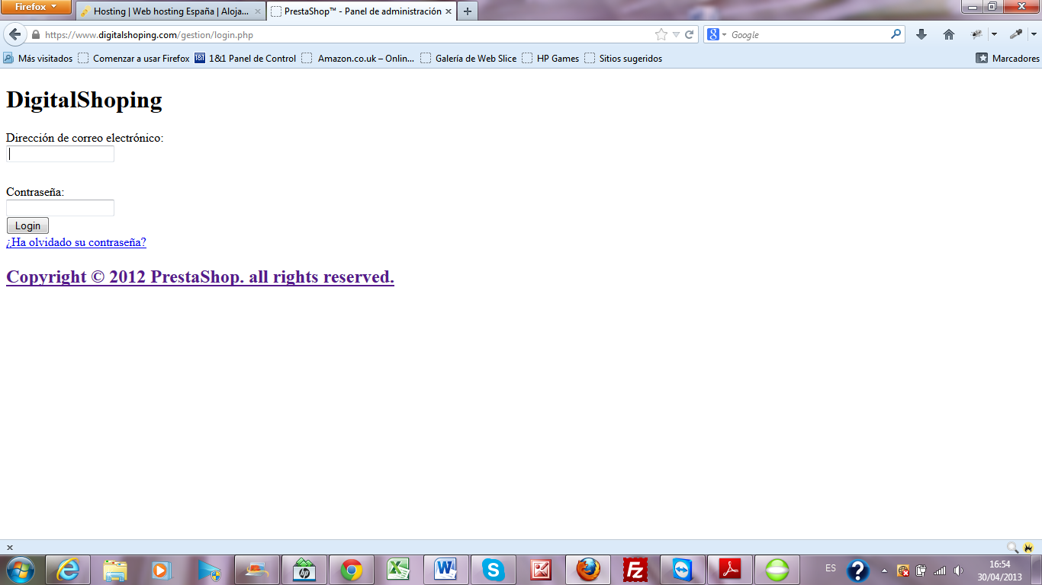Launch Internet Explorer from the taskbar
Viewport: 1042px width, 585px height.
point(68,570)
